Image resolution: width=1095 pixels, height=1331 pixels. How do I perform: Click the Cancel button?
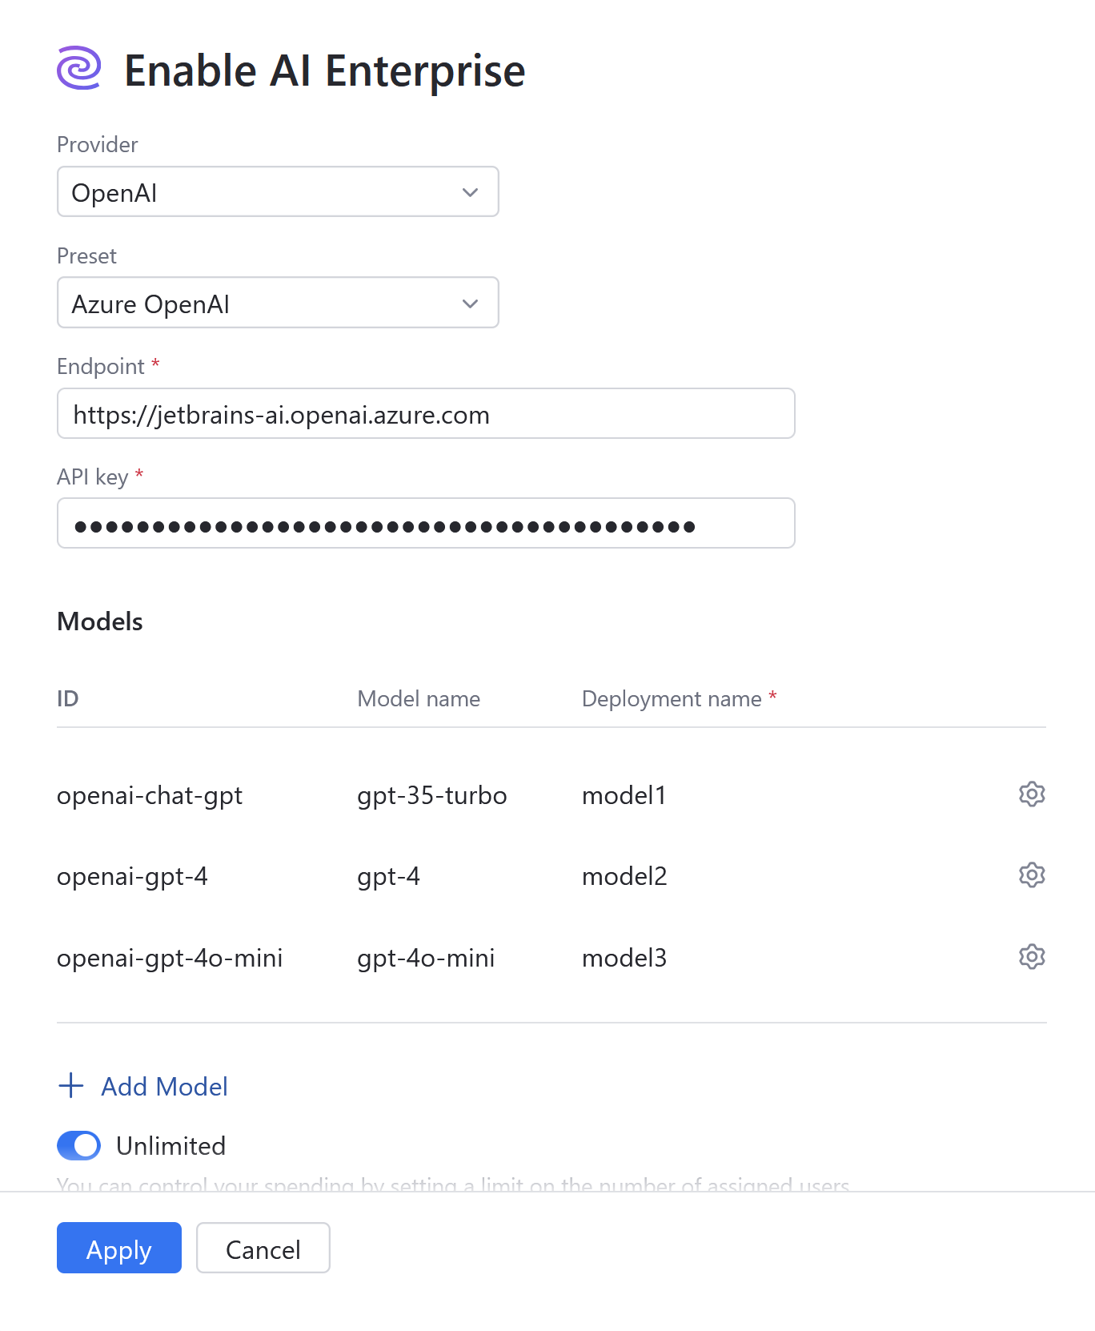[x=263, y=1248]
